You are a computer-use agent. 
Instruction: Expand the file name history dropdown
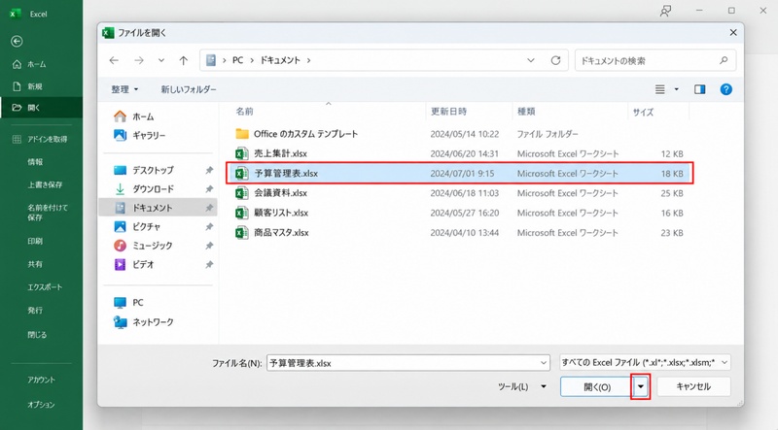(544, 363)
